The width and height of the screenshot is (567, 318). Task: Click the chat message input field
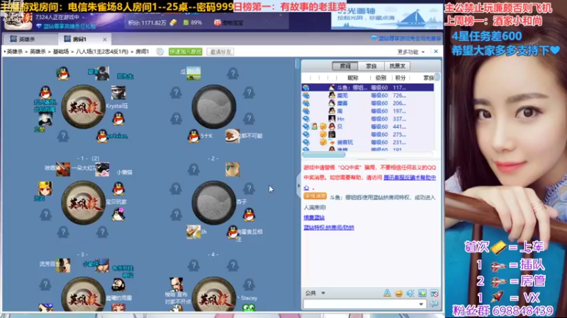[x=360, y=305]
